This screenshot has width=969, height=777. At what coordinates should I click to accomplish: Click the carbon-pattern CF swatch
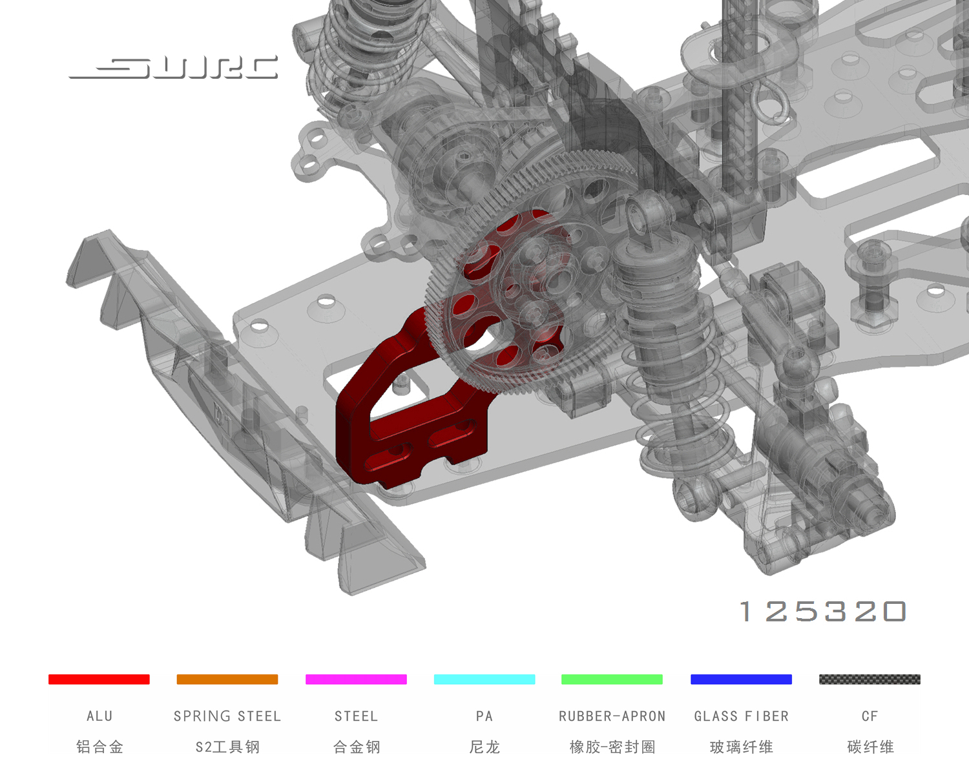pyautogui.click(x=870, y=679)
